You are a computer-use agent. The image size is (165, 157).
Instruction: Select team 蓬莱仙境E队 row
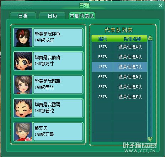pyautogui.click(x=119, y=87)
